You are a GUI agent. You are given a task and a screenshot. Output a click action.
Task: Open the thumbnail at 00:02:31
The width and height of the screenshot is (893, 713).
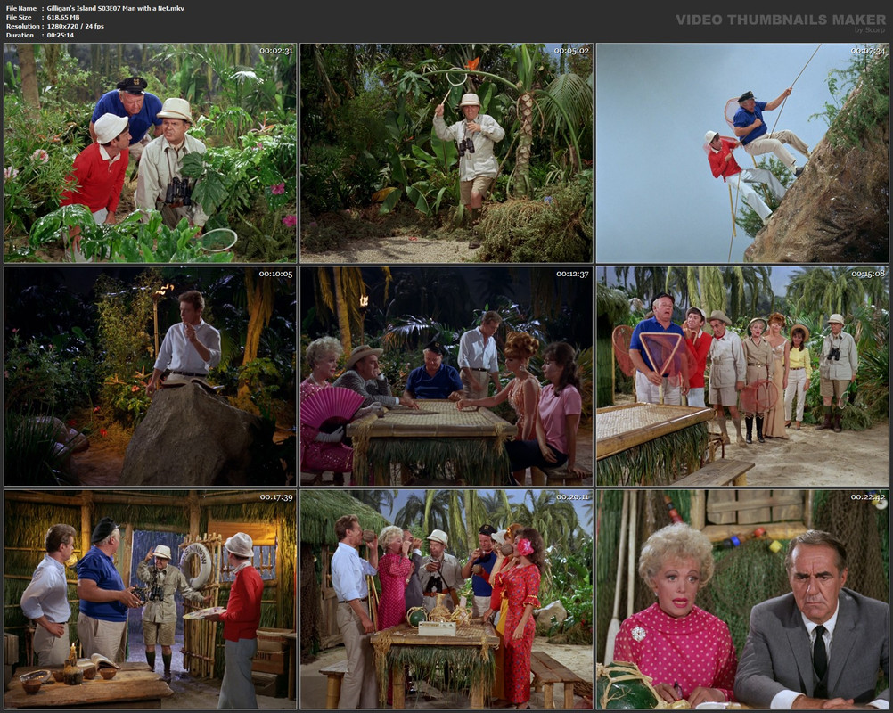point(151,152)
